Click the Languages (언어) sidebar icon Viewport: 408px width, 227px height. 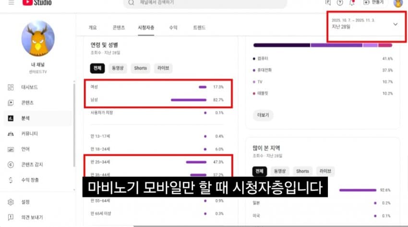coord(11,149)
